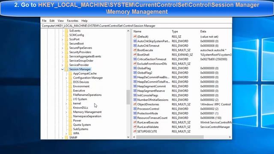Select the FileRenameOperations folder icon
Image resolution: width=274 pixels, height=154 pixels.
[x=70, y=95]
